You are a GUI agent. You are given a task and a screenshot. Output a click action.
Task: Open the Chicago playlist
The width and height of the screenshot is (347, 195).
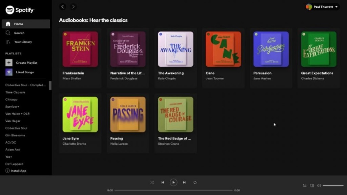point(11,99)
